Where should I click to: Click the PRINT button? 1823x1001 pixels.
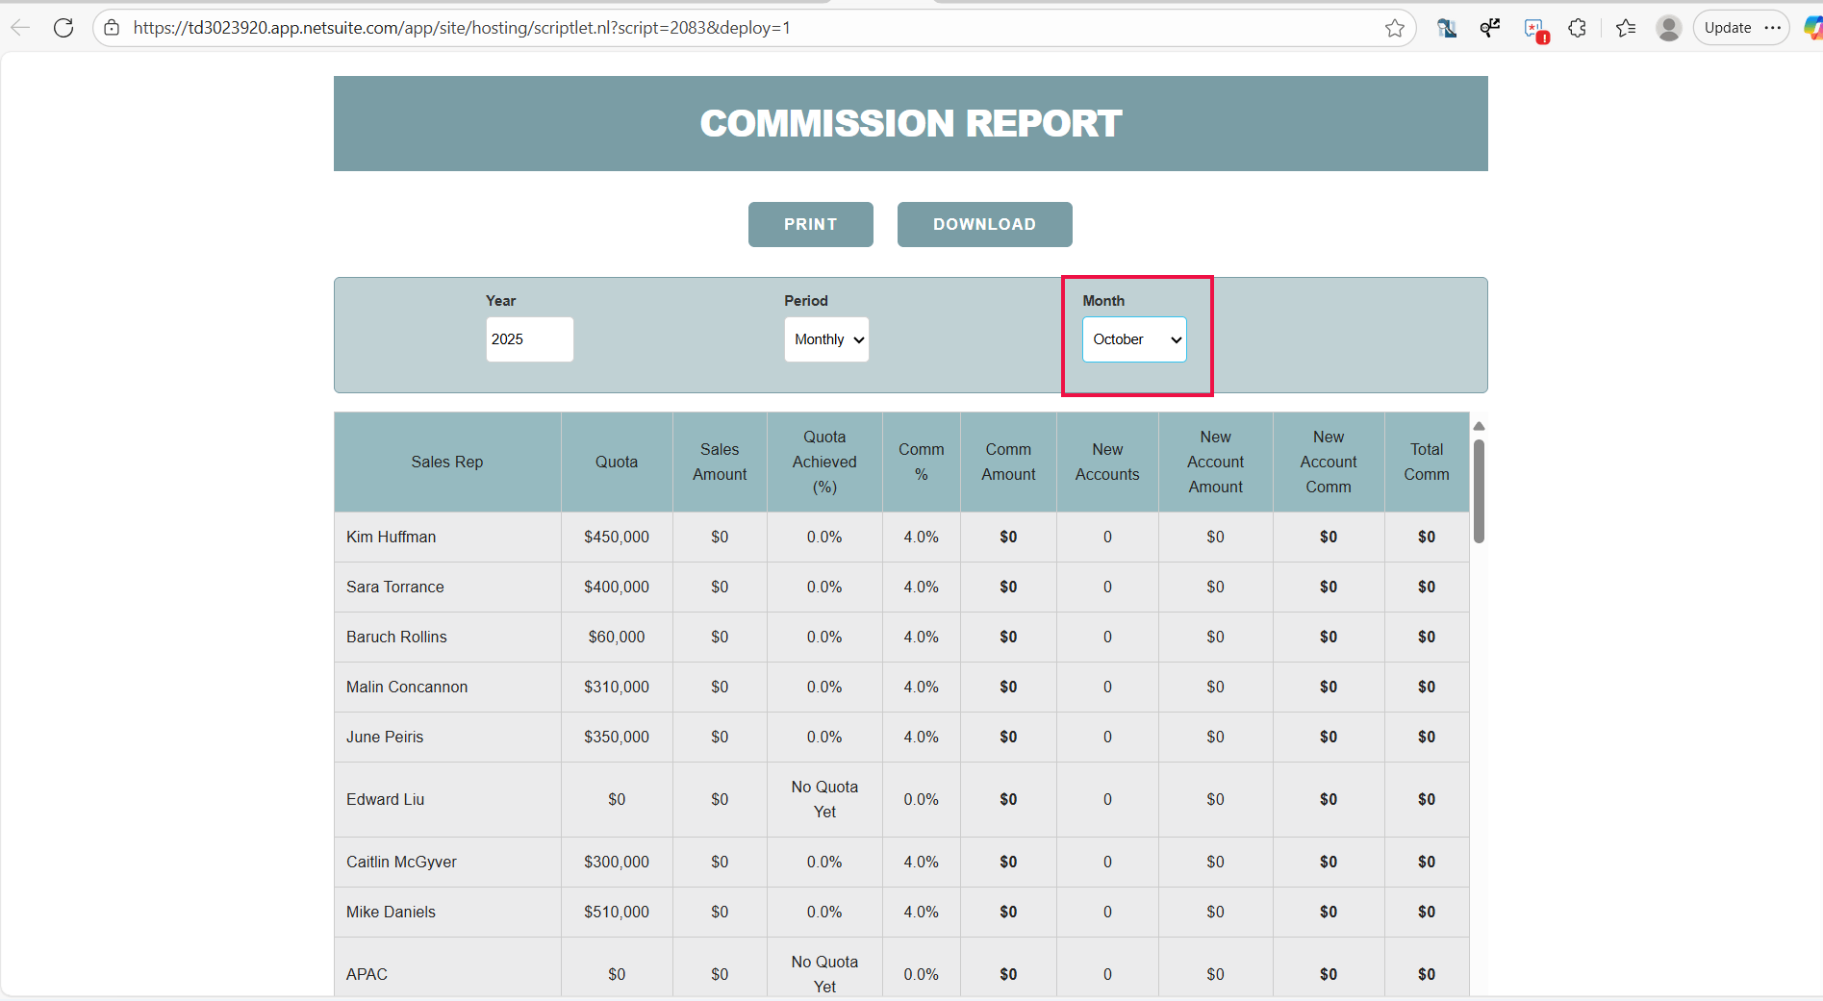[x=810, y=224]
